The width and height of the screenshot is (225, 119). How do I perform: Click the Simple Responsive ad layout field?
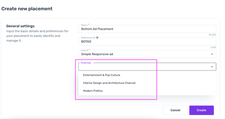pos(147,54)
